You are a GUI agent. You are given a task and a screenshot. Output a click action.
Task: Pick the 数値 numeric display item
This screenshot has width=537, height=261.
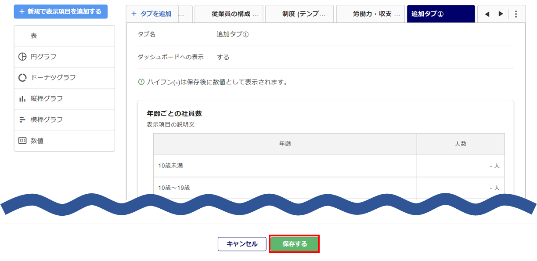pyautogui.click(x=64, y=141)
